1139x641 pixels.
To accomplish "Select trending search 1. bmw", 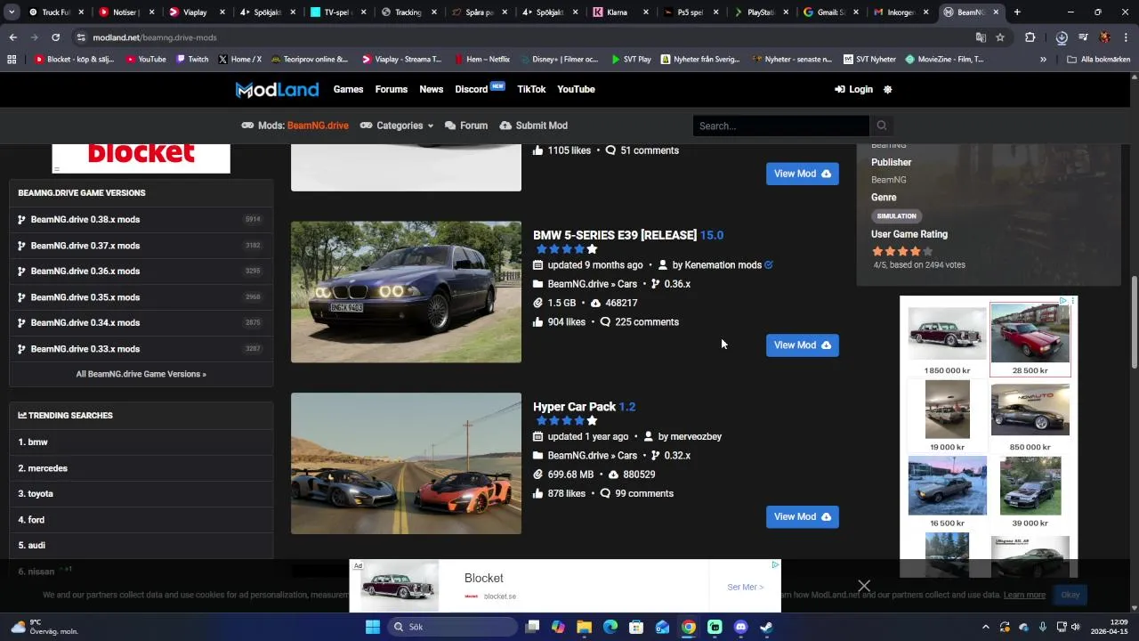I will [x=141, y=442].
